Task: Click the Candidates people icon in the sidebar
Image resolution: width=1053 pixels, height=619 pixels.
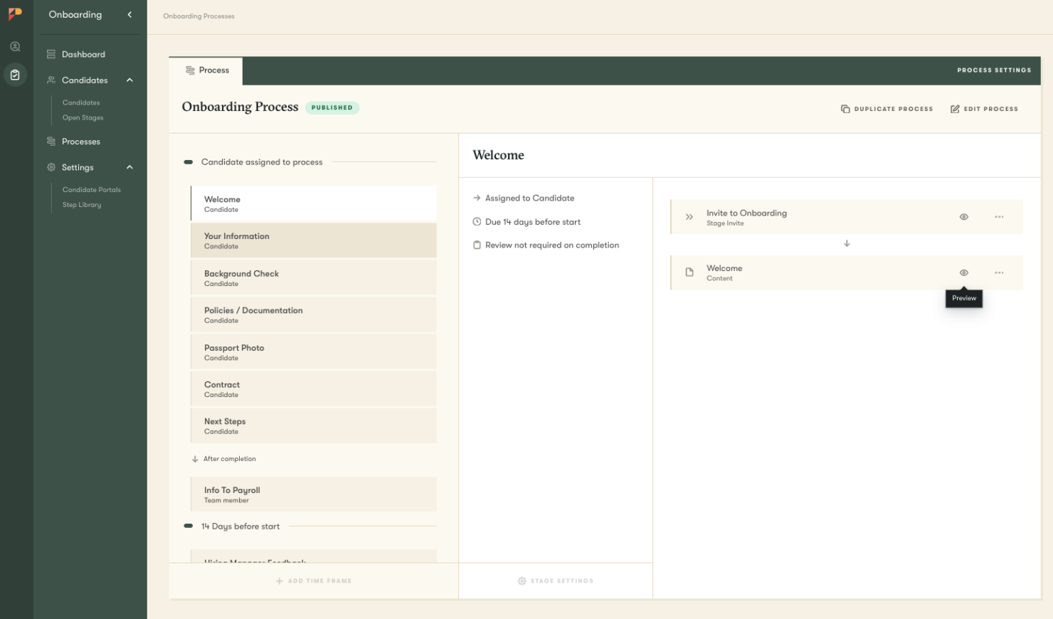Action: tap(50, 80)
